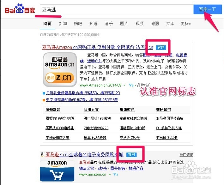Open the 服饰鞋包 category heading
Image resolution: width=224 pixels, height=185 pixels.
(x=127, y=110)
